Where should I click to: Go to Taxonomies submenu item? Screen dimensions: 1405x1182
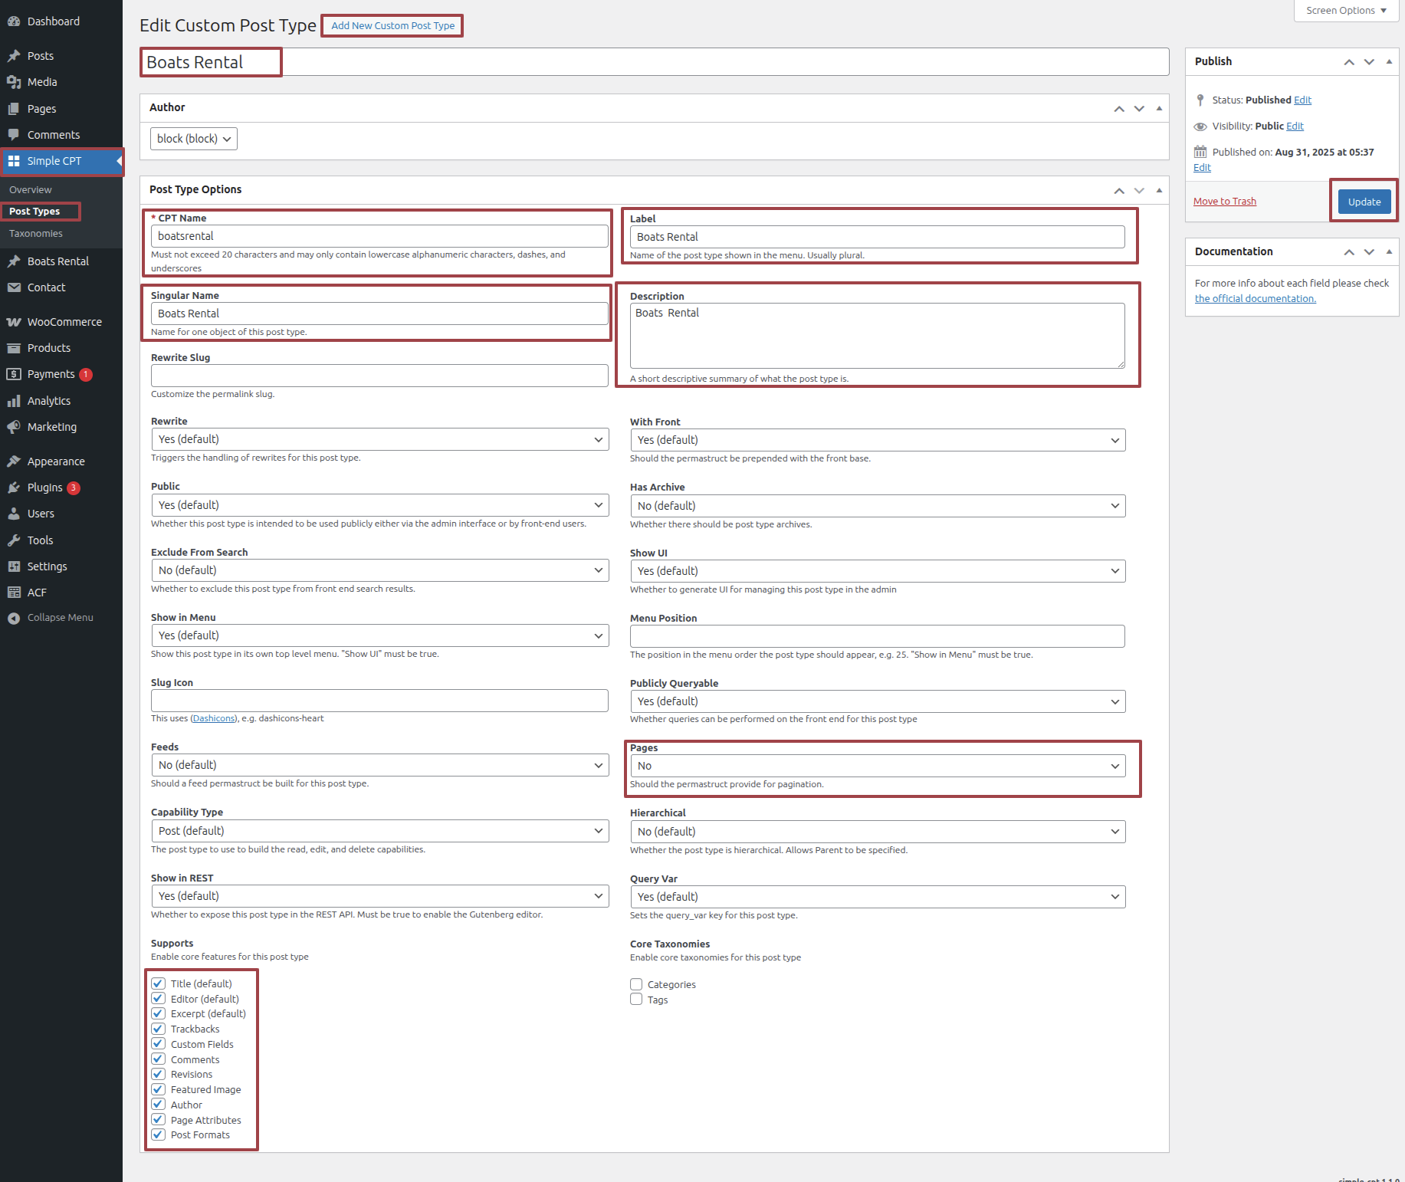click(36, 234)
